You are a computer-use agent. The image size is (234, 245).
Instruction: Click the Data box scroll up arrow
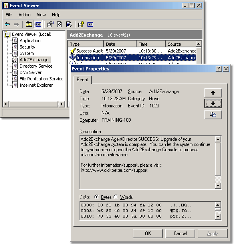(218, 205)
